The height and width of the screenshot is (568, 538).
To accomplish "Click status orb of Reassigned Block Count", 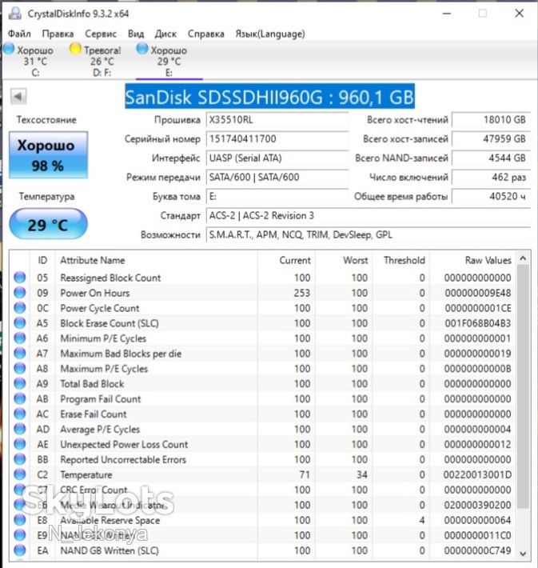I will [x=19, y=278].
